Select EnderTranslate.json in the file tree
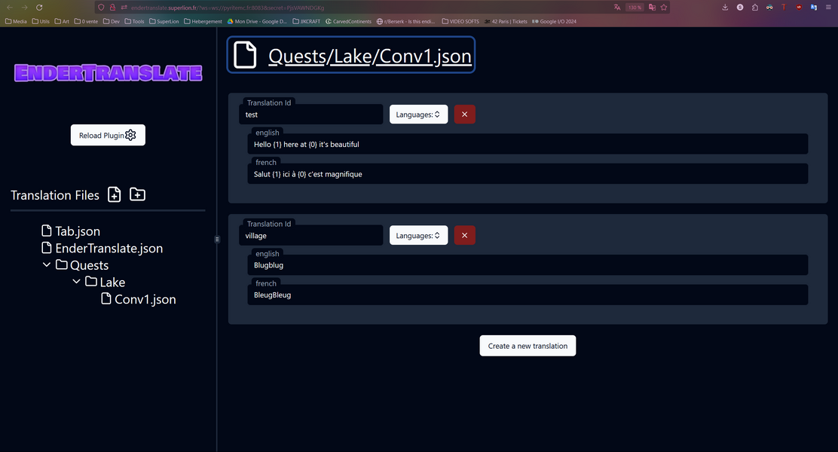This screenshot has height=452, width=838. (109, 248)
